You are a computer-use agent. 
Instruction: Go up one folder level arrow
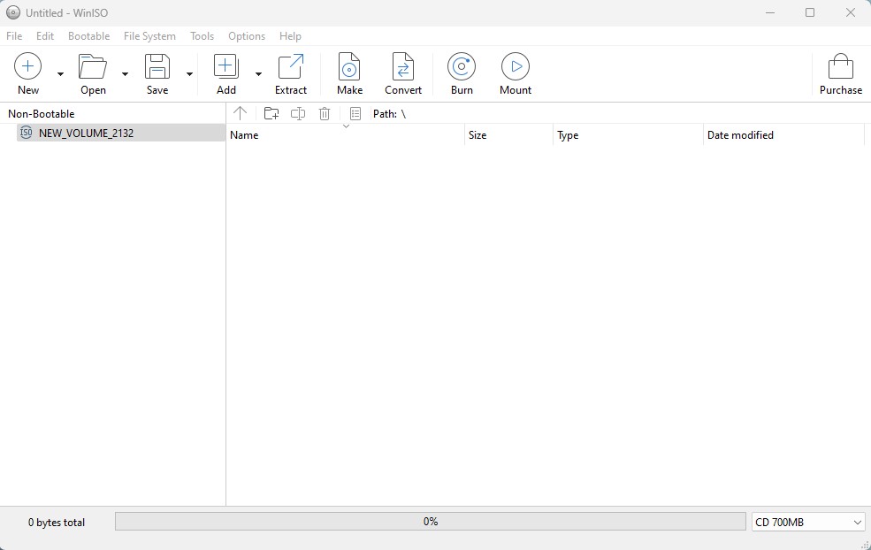click(x=240, y=113)
